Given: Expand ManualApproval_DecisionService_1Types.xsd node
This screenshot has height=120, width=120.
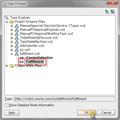Looking at the screenshot, I should click(x=11, y=26).
